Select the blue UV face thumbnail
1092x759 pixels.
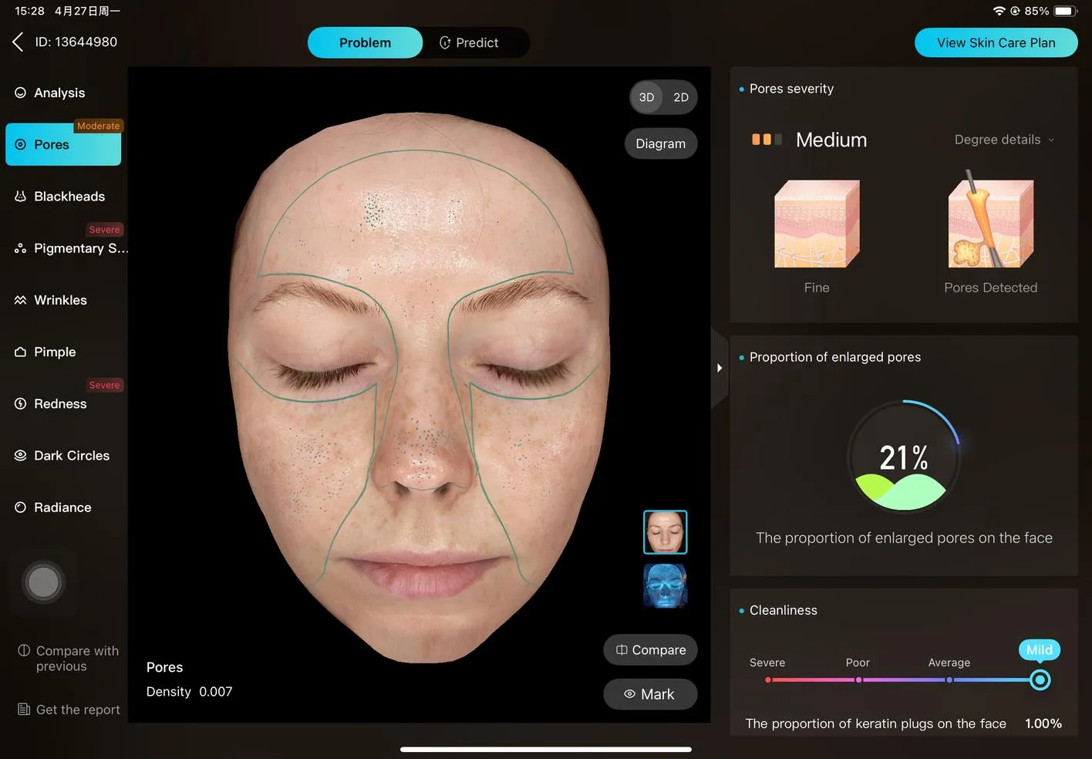pos(666,586)
